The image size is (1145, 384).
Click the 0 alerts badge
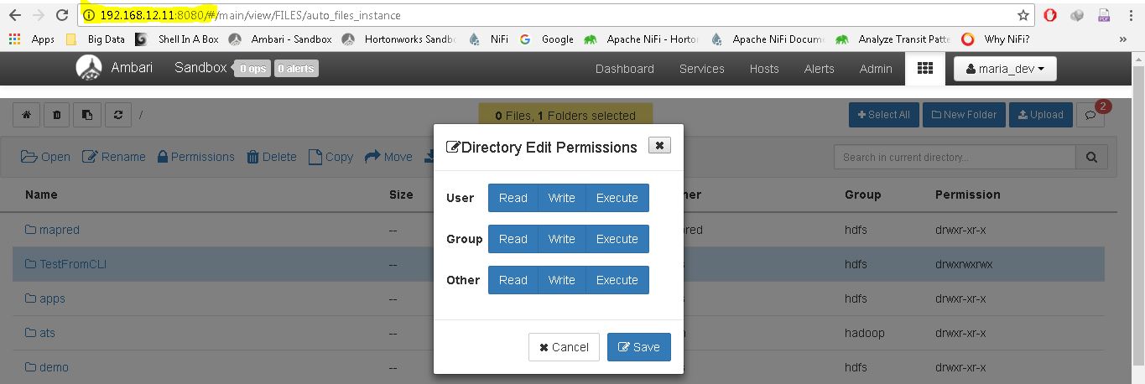click(295, 69)
